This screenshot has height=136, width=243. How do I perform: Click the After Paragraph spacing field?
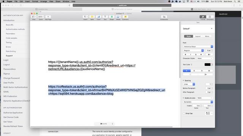coord(208,92)
